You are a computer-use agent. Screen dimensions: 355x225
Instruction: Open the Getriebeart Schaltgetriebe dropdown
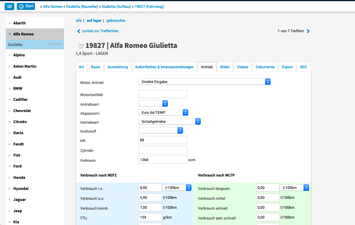pos(169,122)
